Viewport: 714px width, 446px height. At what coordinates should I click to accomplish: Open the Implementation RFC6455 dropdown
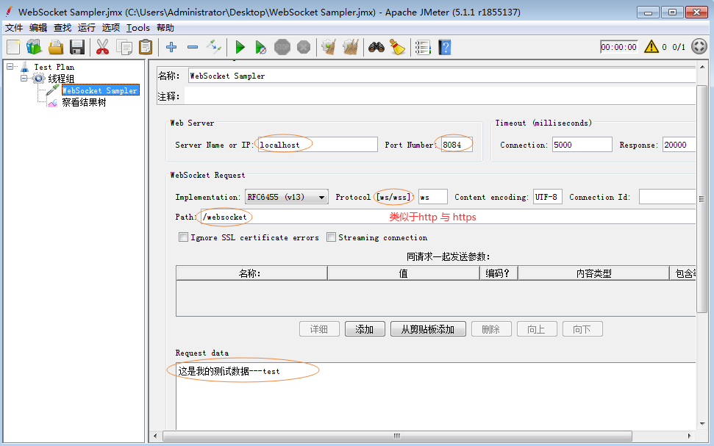coord(287,197)
